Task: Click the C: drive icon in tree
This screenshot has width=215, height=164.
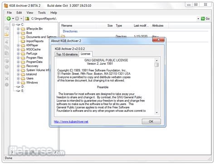Action: point(18,24)
